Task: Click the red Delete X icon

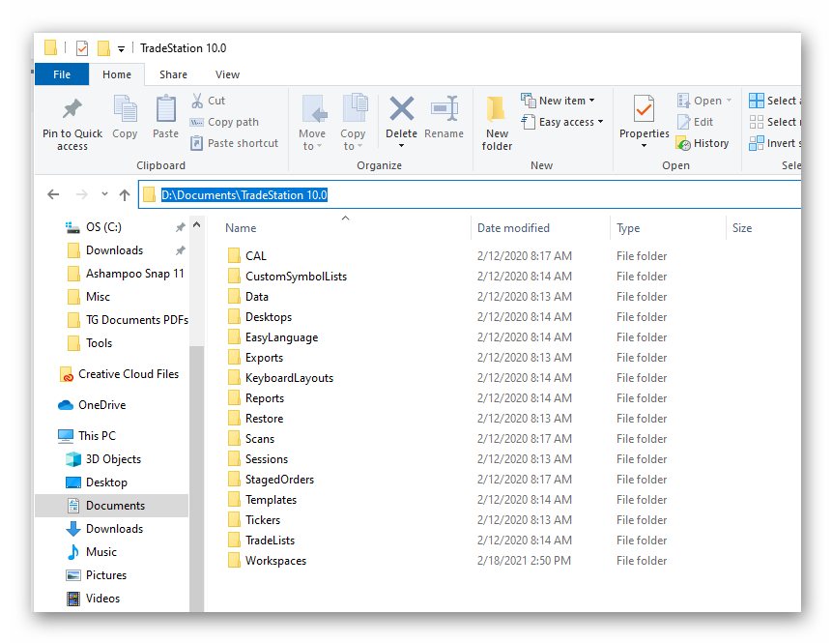Action: click(402, 109)
